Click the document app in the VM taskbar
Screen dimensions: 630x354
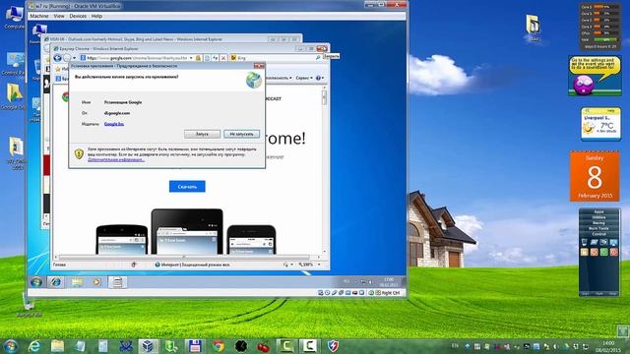pos(117,282)
